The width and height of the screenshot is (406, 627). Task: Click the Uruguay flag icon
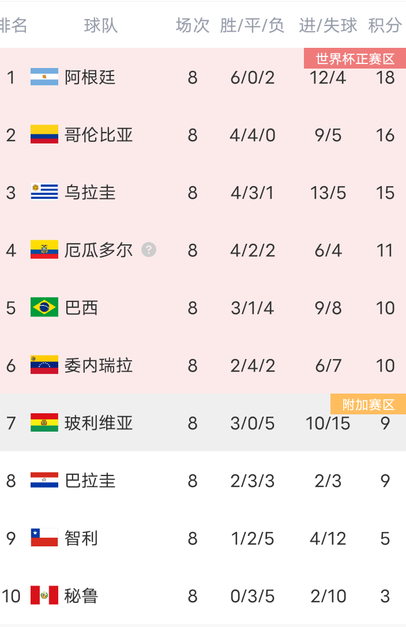pos(44,192)
